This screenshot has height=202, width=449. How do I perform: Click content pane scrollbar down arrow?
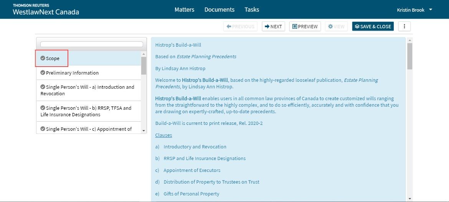410,199
